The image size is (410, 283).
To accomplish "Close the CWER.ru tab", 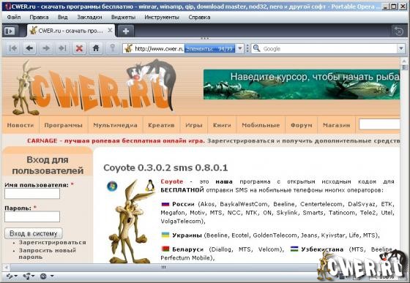I will 110,30.
